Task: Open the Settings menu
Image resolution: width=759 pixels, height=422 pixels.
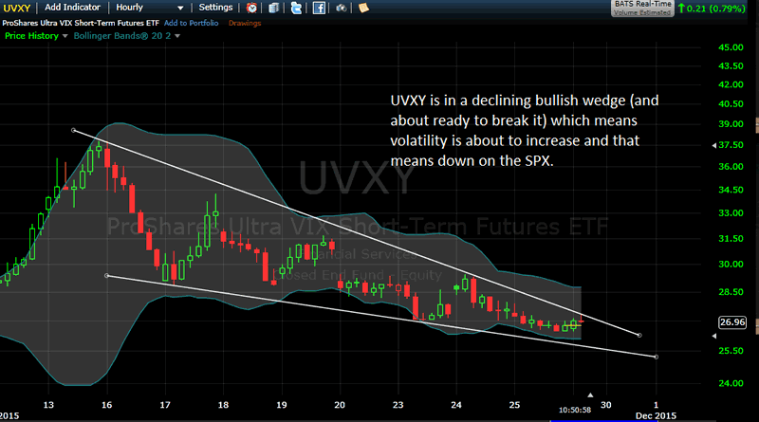Action: click(215, 8)
